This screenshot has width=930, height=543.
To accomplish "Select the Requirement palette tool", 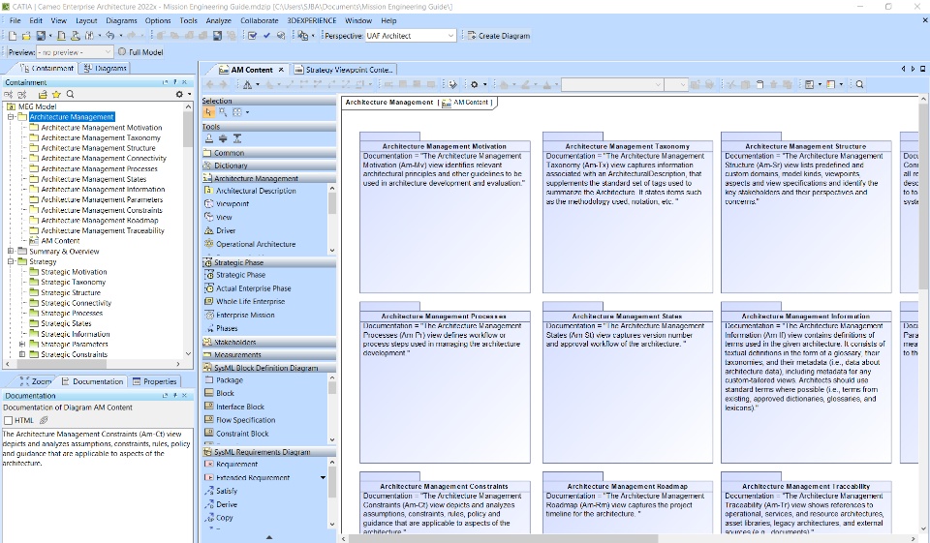I will (236, 465).
